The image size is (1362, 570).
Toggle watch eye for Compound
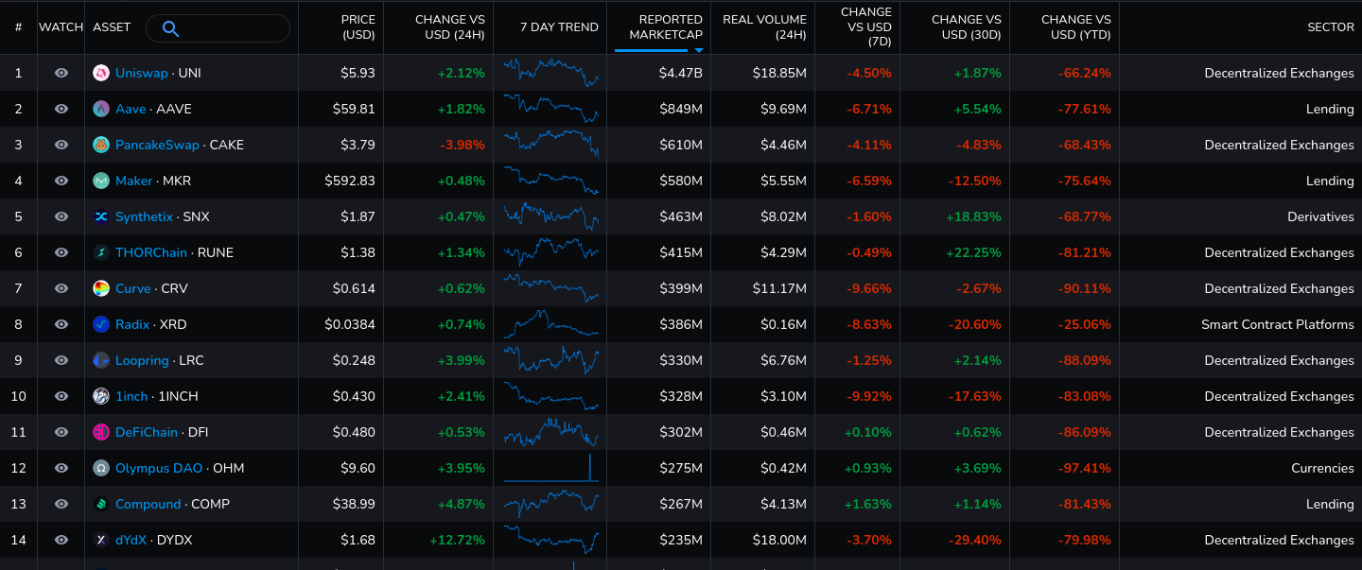pos(61,504)
